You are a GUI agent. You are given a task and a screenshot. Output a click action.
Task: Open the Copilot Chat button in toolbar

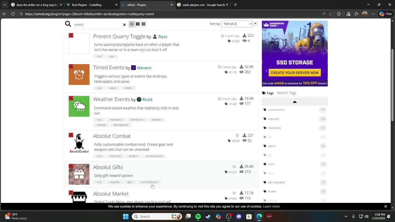[x=385, y=14]
